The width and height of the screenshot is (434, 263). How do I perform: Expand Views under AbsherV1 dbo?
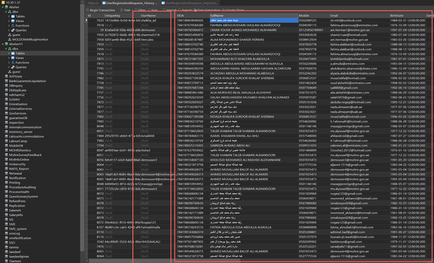(9, 58)
